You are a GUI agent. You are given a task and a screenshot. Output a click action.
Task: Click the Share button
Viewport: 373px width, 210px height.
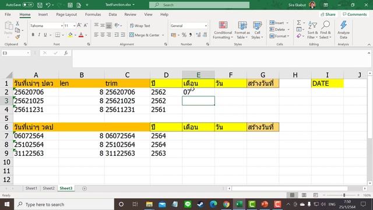click(328, 15)
